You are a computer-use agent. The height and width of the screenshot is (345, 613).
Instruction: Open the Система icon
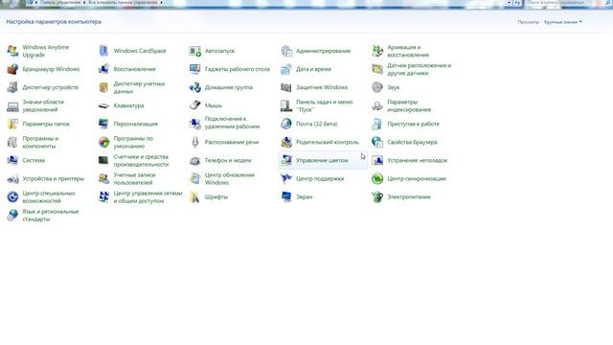(12, 160)
